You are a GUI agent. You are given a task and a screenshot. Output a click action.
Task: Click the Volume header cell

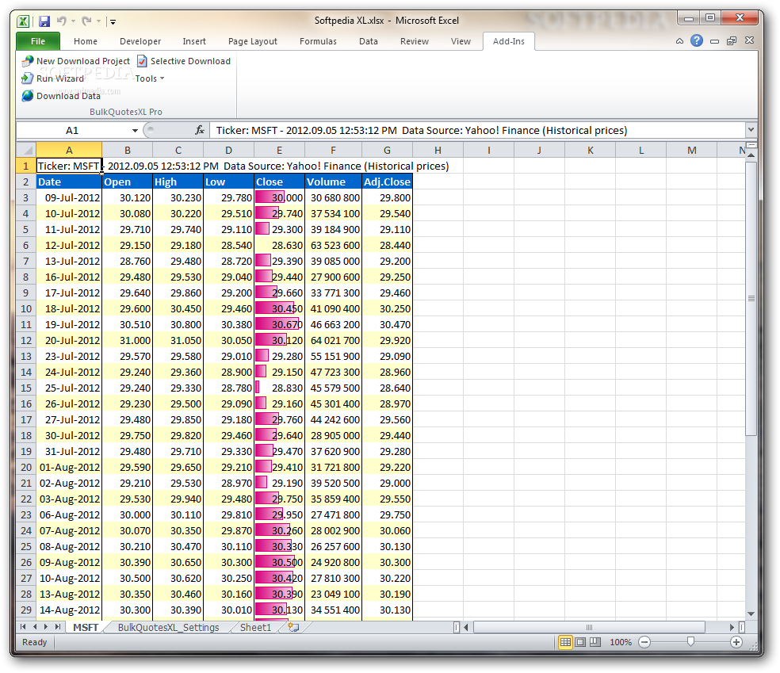[x=333, y=182]
